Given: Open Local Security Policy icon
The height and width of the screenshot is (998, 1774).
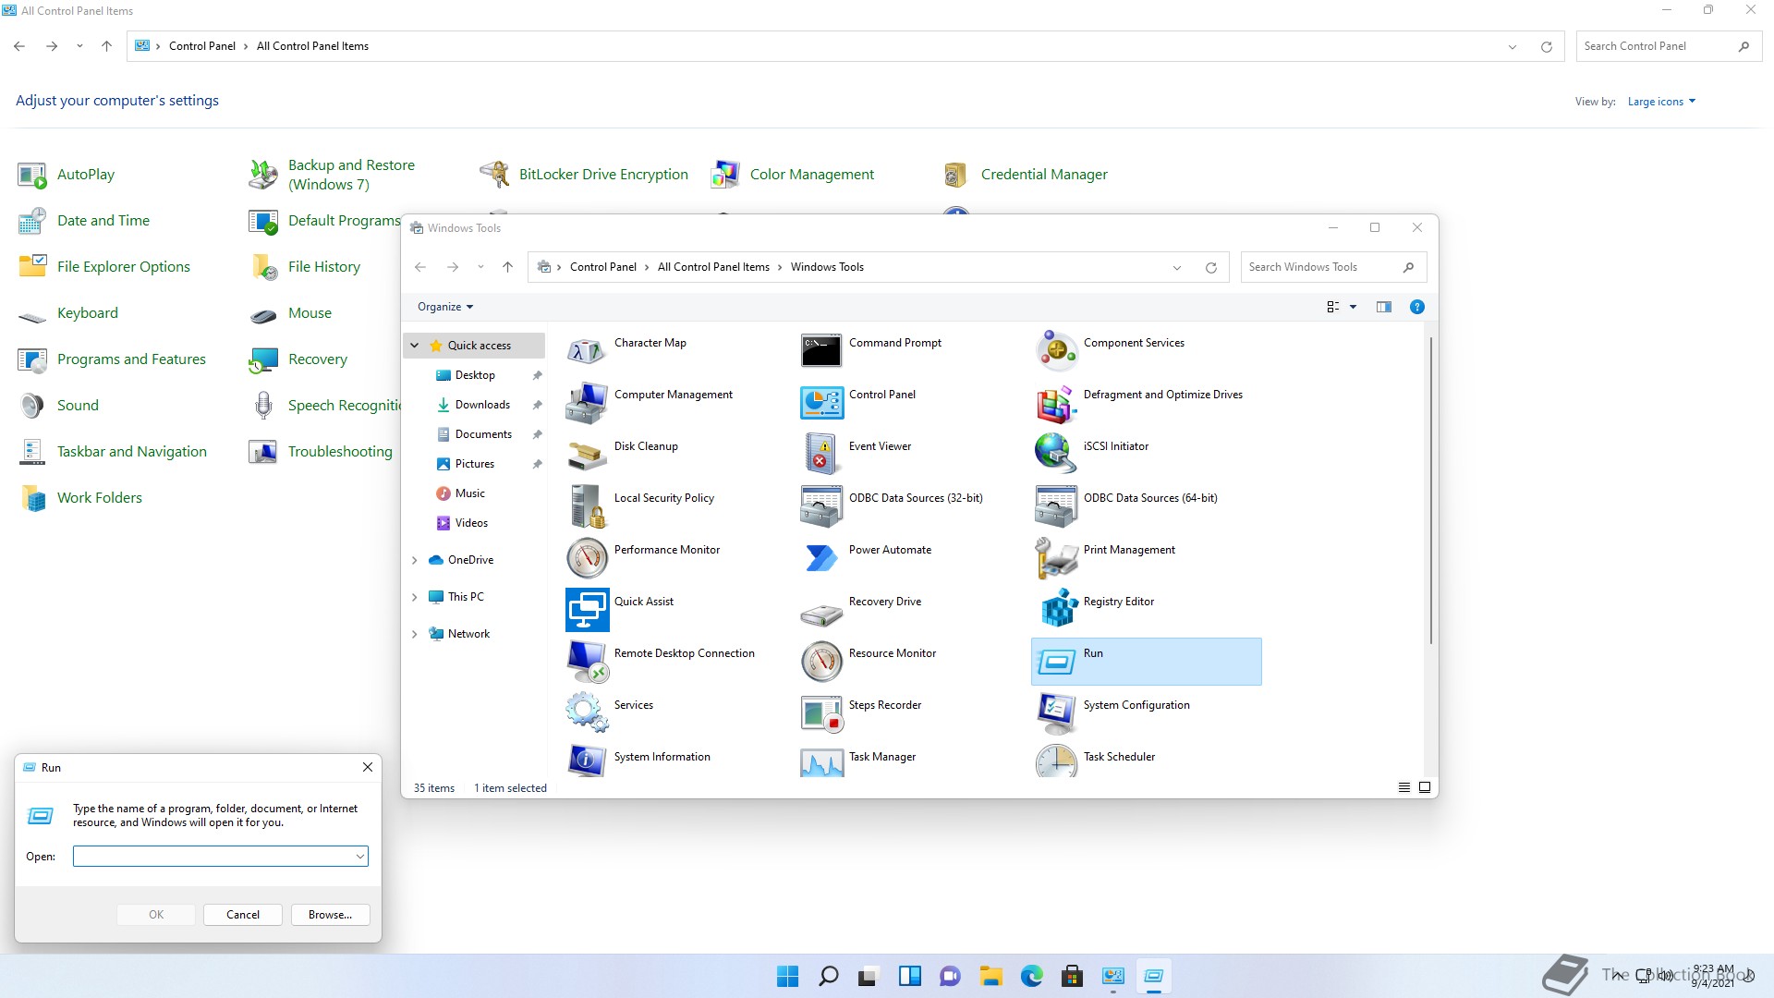Looking at the screenshot, I should (x=587, y=506).
